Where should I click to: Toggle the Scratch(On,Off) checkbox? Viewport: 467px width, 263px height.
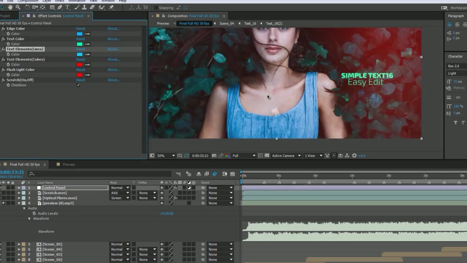click(x=78, y=85)
